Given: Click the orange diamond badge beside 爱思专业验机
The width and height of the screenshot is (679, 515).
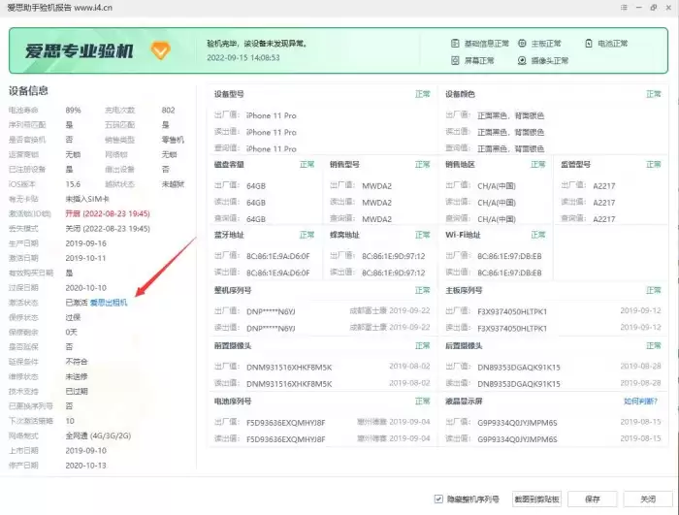Looking at the screenshot, I should point(160,50).
